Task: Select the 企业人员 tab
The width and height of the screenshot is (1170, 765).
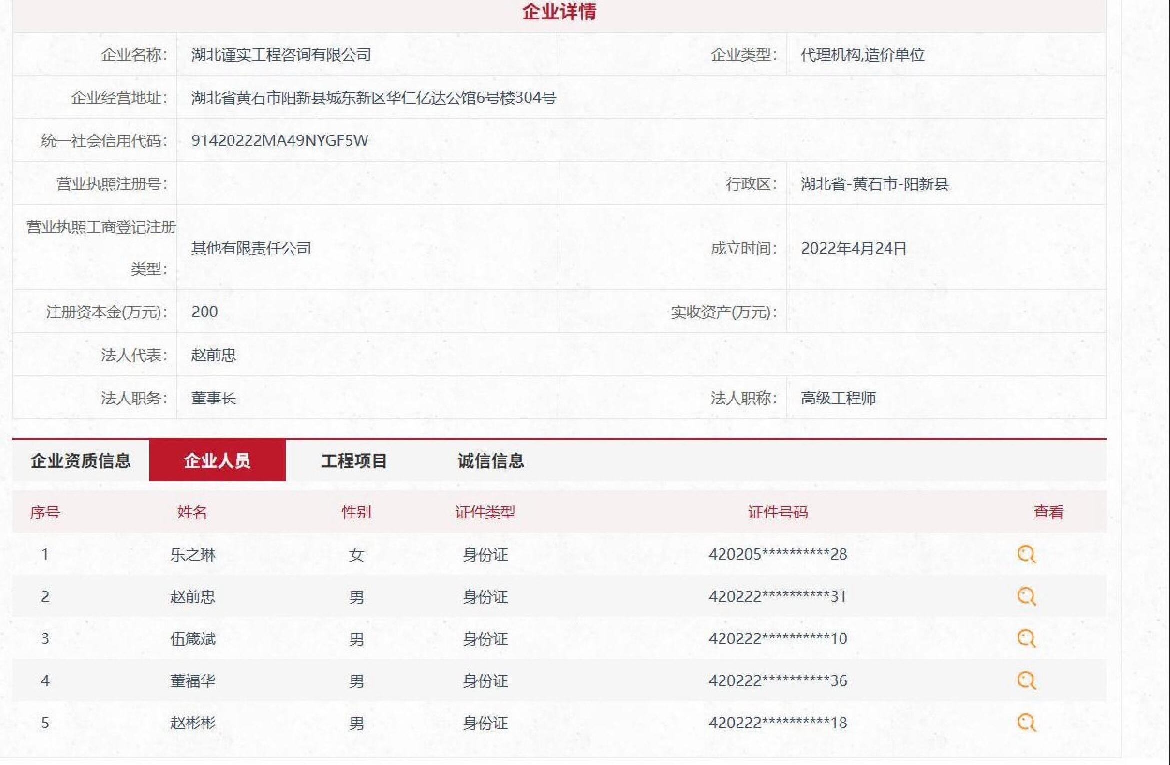Action: (x=217, y=460)
